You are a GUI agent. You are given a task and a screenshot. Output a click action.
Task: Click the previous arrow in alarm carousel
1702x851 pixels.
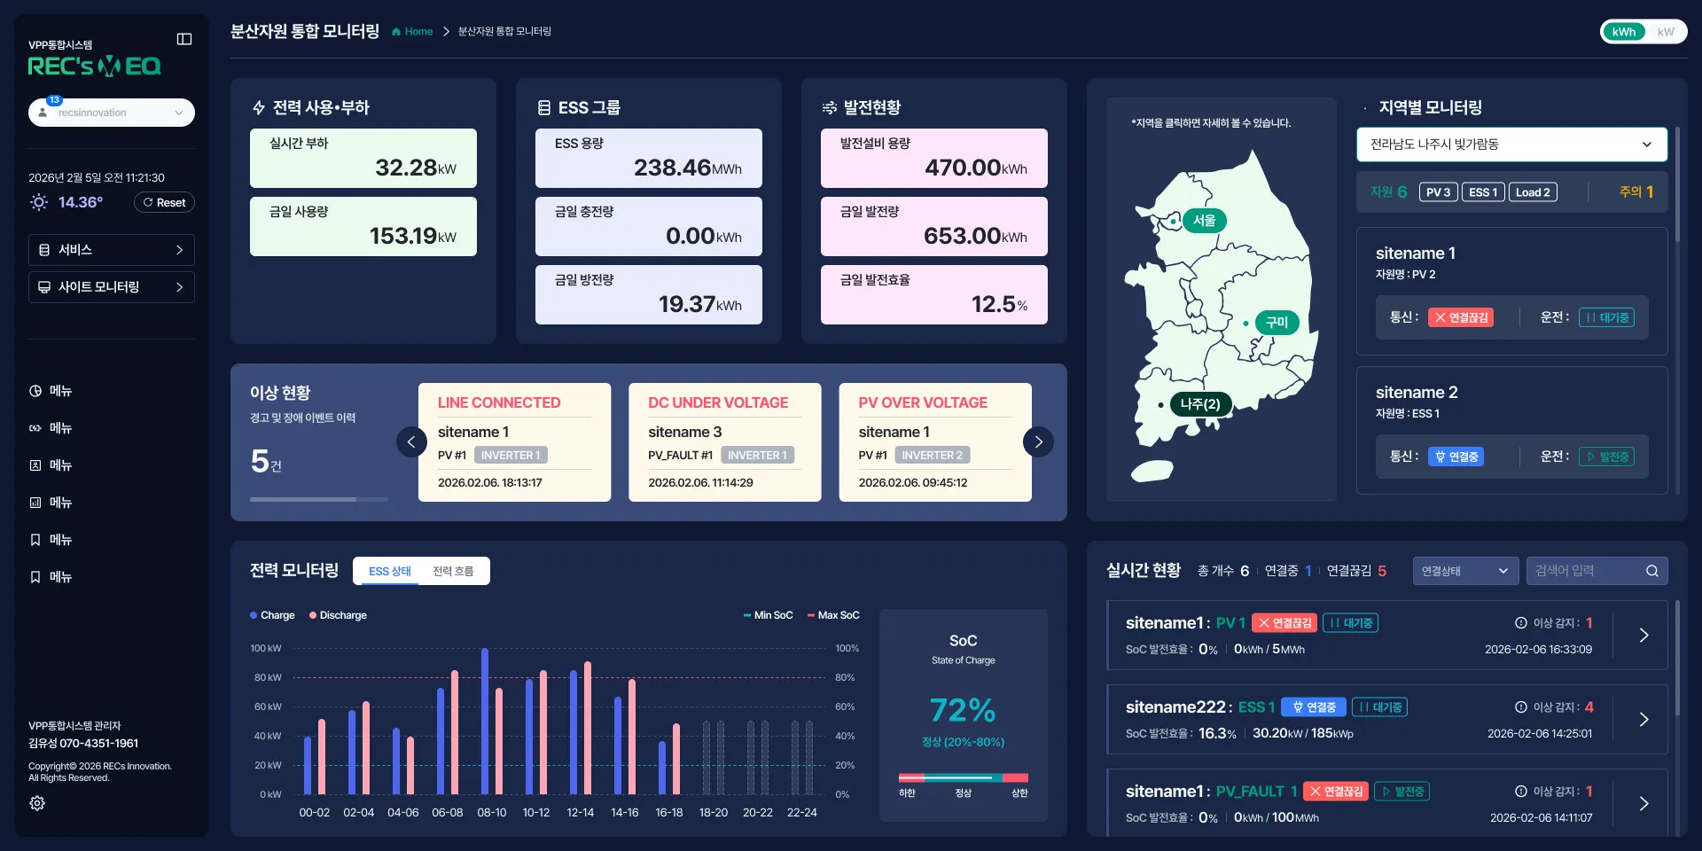(x=411, y=441)
